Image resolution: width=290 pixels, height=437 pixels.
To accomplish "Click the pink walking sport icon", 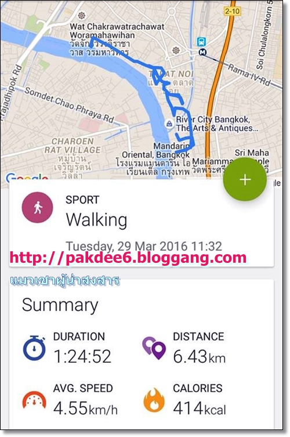I will (37, 207).
